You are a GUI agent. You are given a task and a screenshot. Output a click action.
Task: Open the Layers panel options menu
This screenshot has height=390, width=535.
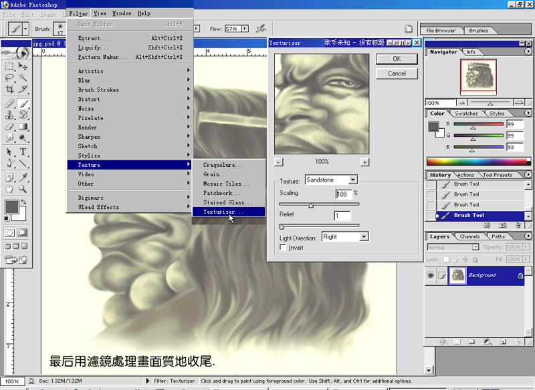pos(528,236)
